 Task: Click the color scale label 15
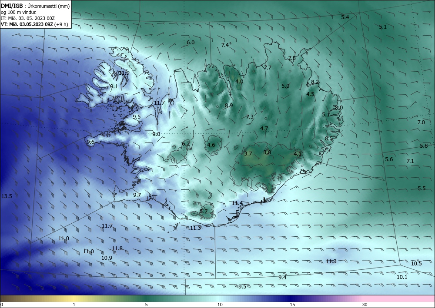292,305
